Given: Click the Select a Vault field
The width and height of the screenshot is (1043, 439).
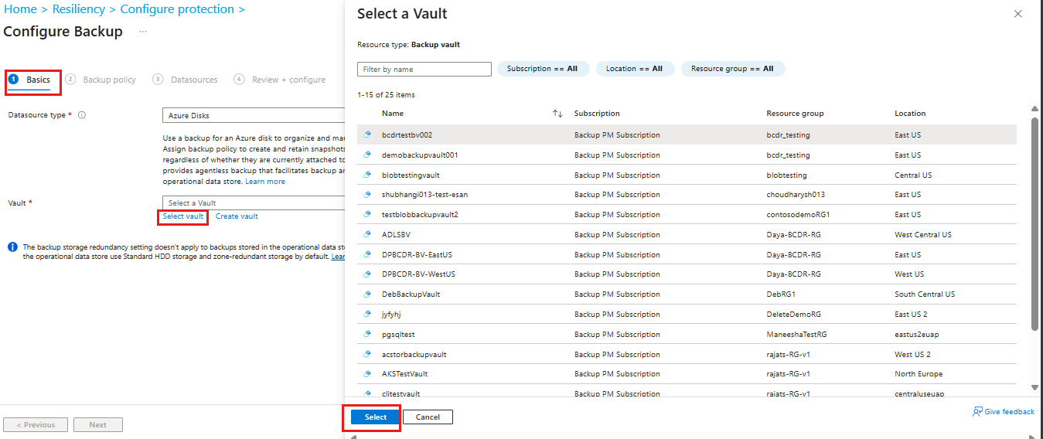Looking at the screenshot, I should pyautogui.click(x=254, y=203).
